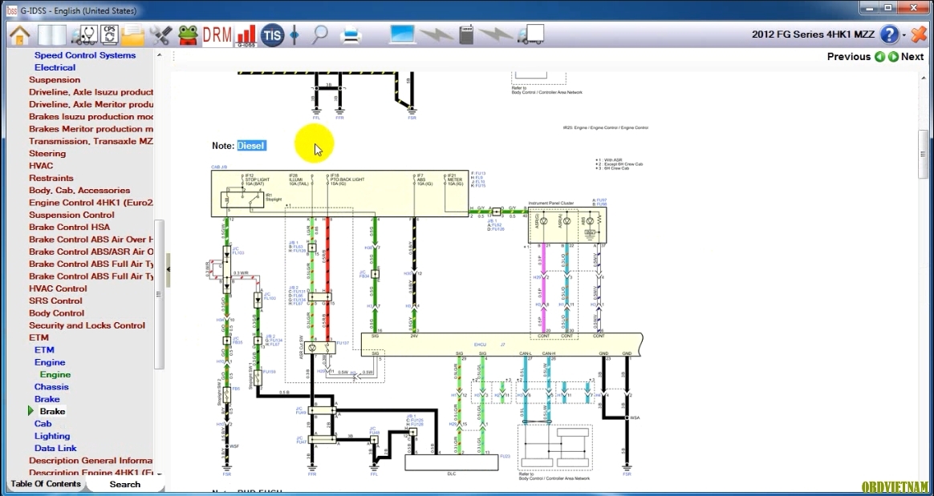Open SRS Control section
The width and height of the screenshot is (934, 496).
56,300
